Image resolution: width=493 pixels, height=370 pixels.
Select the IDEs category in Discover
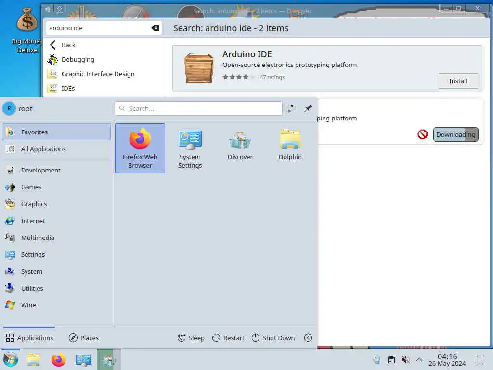click(x=104, y=89)
